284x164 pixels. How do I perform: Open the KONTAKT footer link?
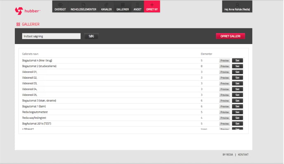243,155
